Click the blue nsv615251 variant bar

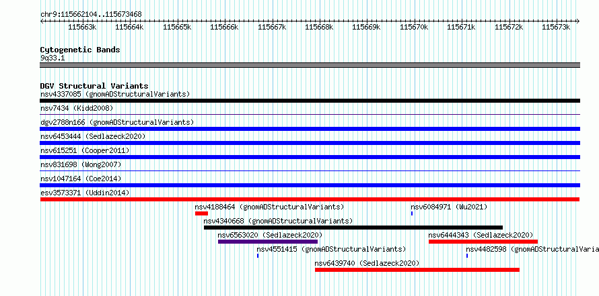pyautogui.click(x=310, y=157)
